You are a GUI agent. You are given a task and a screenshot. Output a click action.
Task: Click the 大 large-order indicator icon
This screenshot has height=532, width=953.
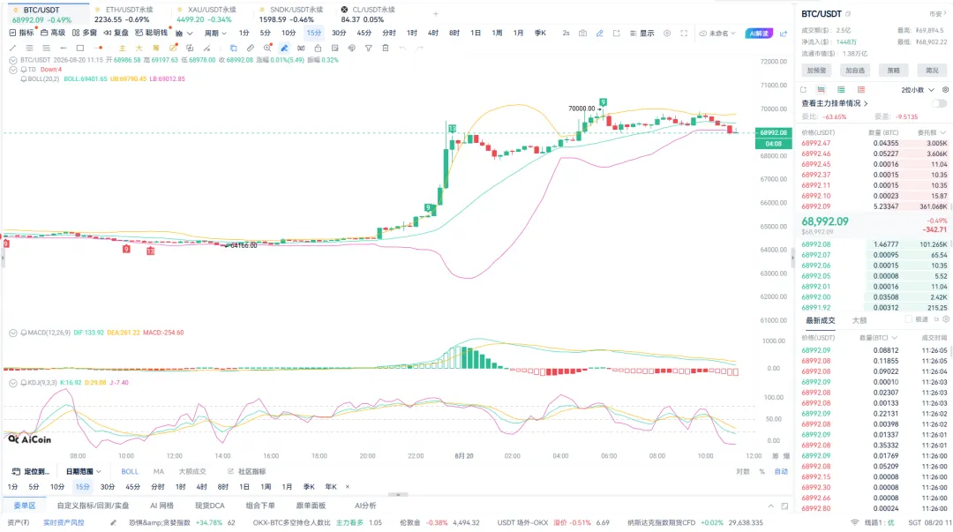pos(139,48)
